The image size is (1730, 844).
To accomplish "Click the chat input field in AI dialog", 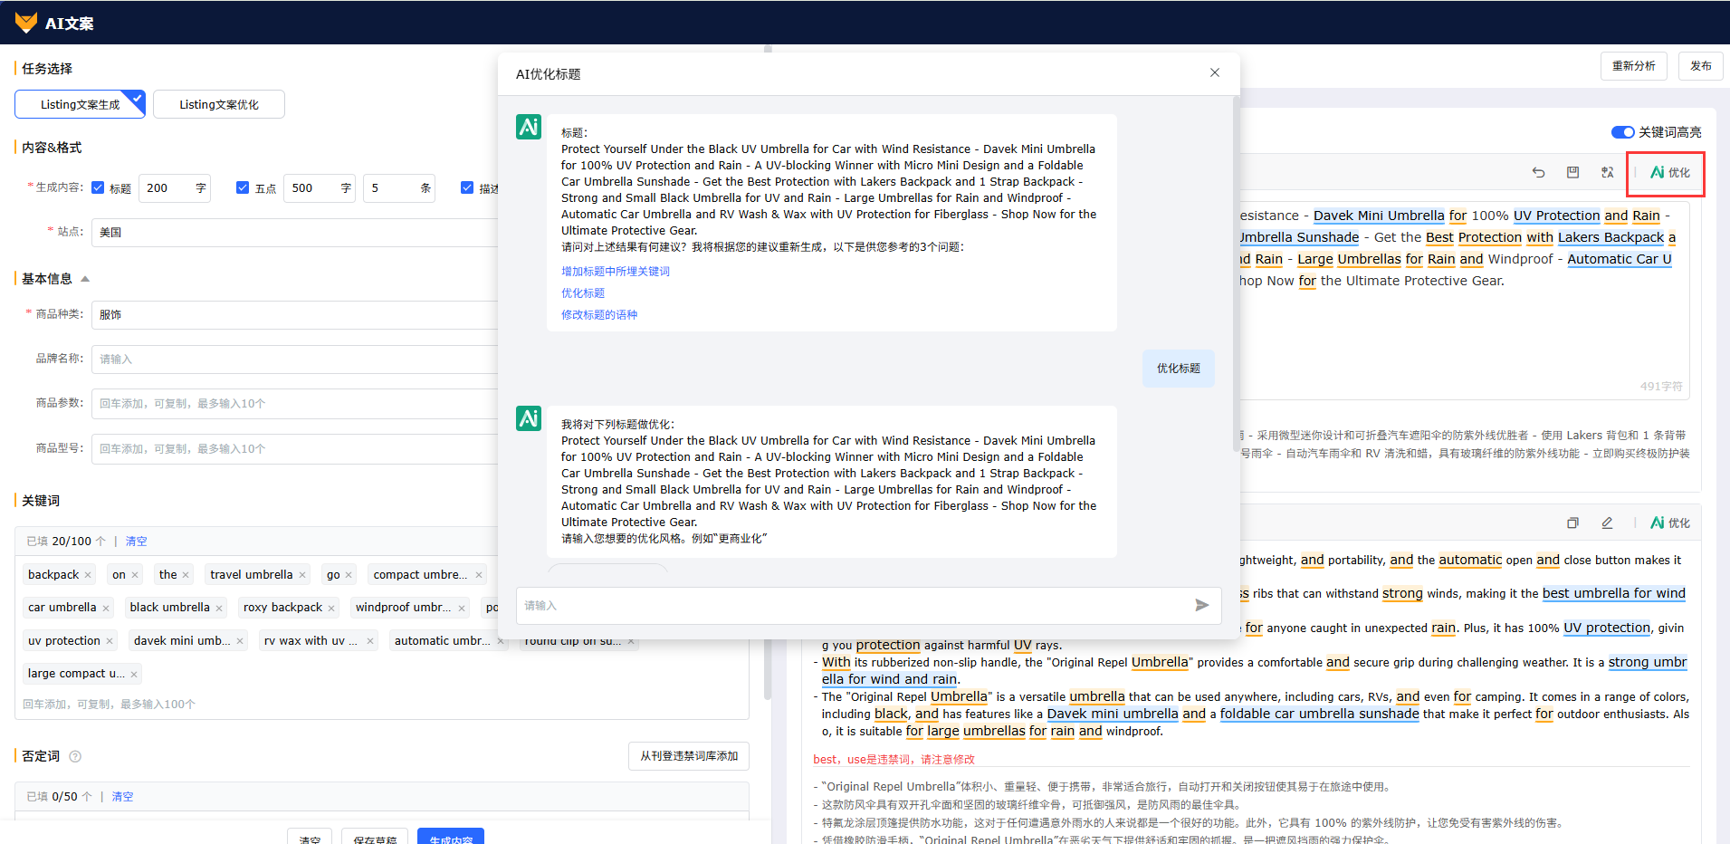I will [x=851, y=605].
